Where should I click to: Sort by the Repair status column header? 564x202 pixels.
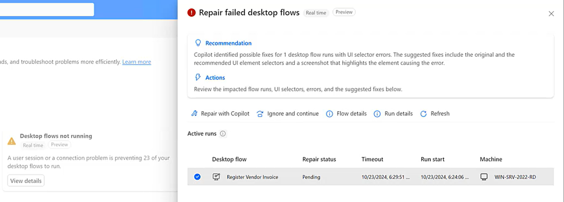tap(319, 159)
